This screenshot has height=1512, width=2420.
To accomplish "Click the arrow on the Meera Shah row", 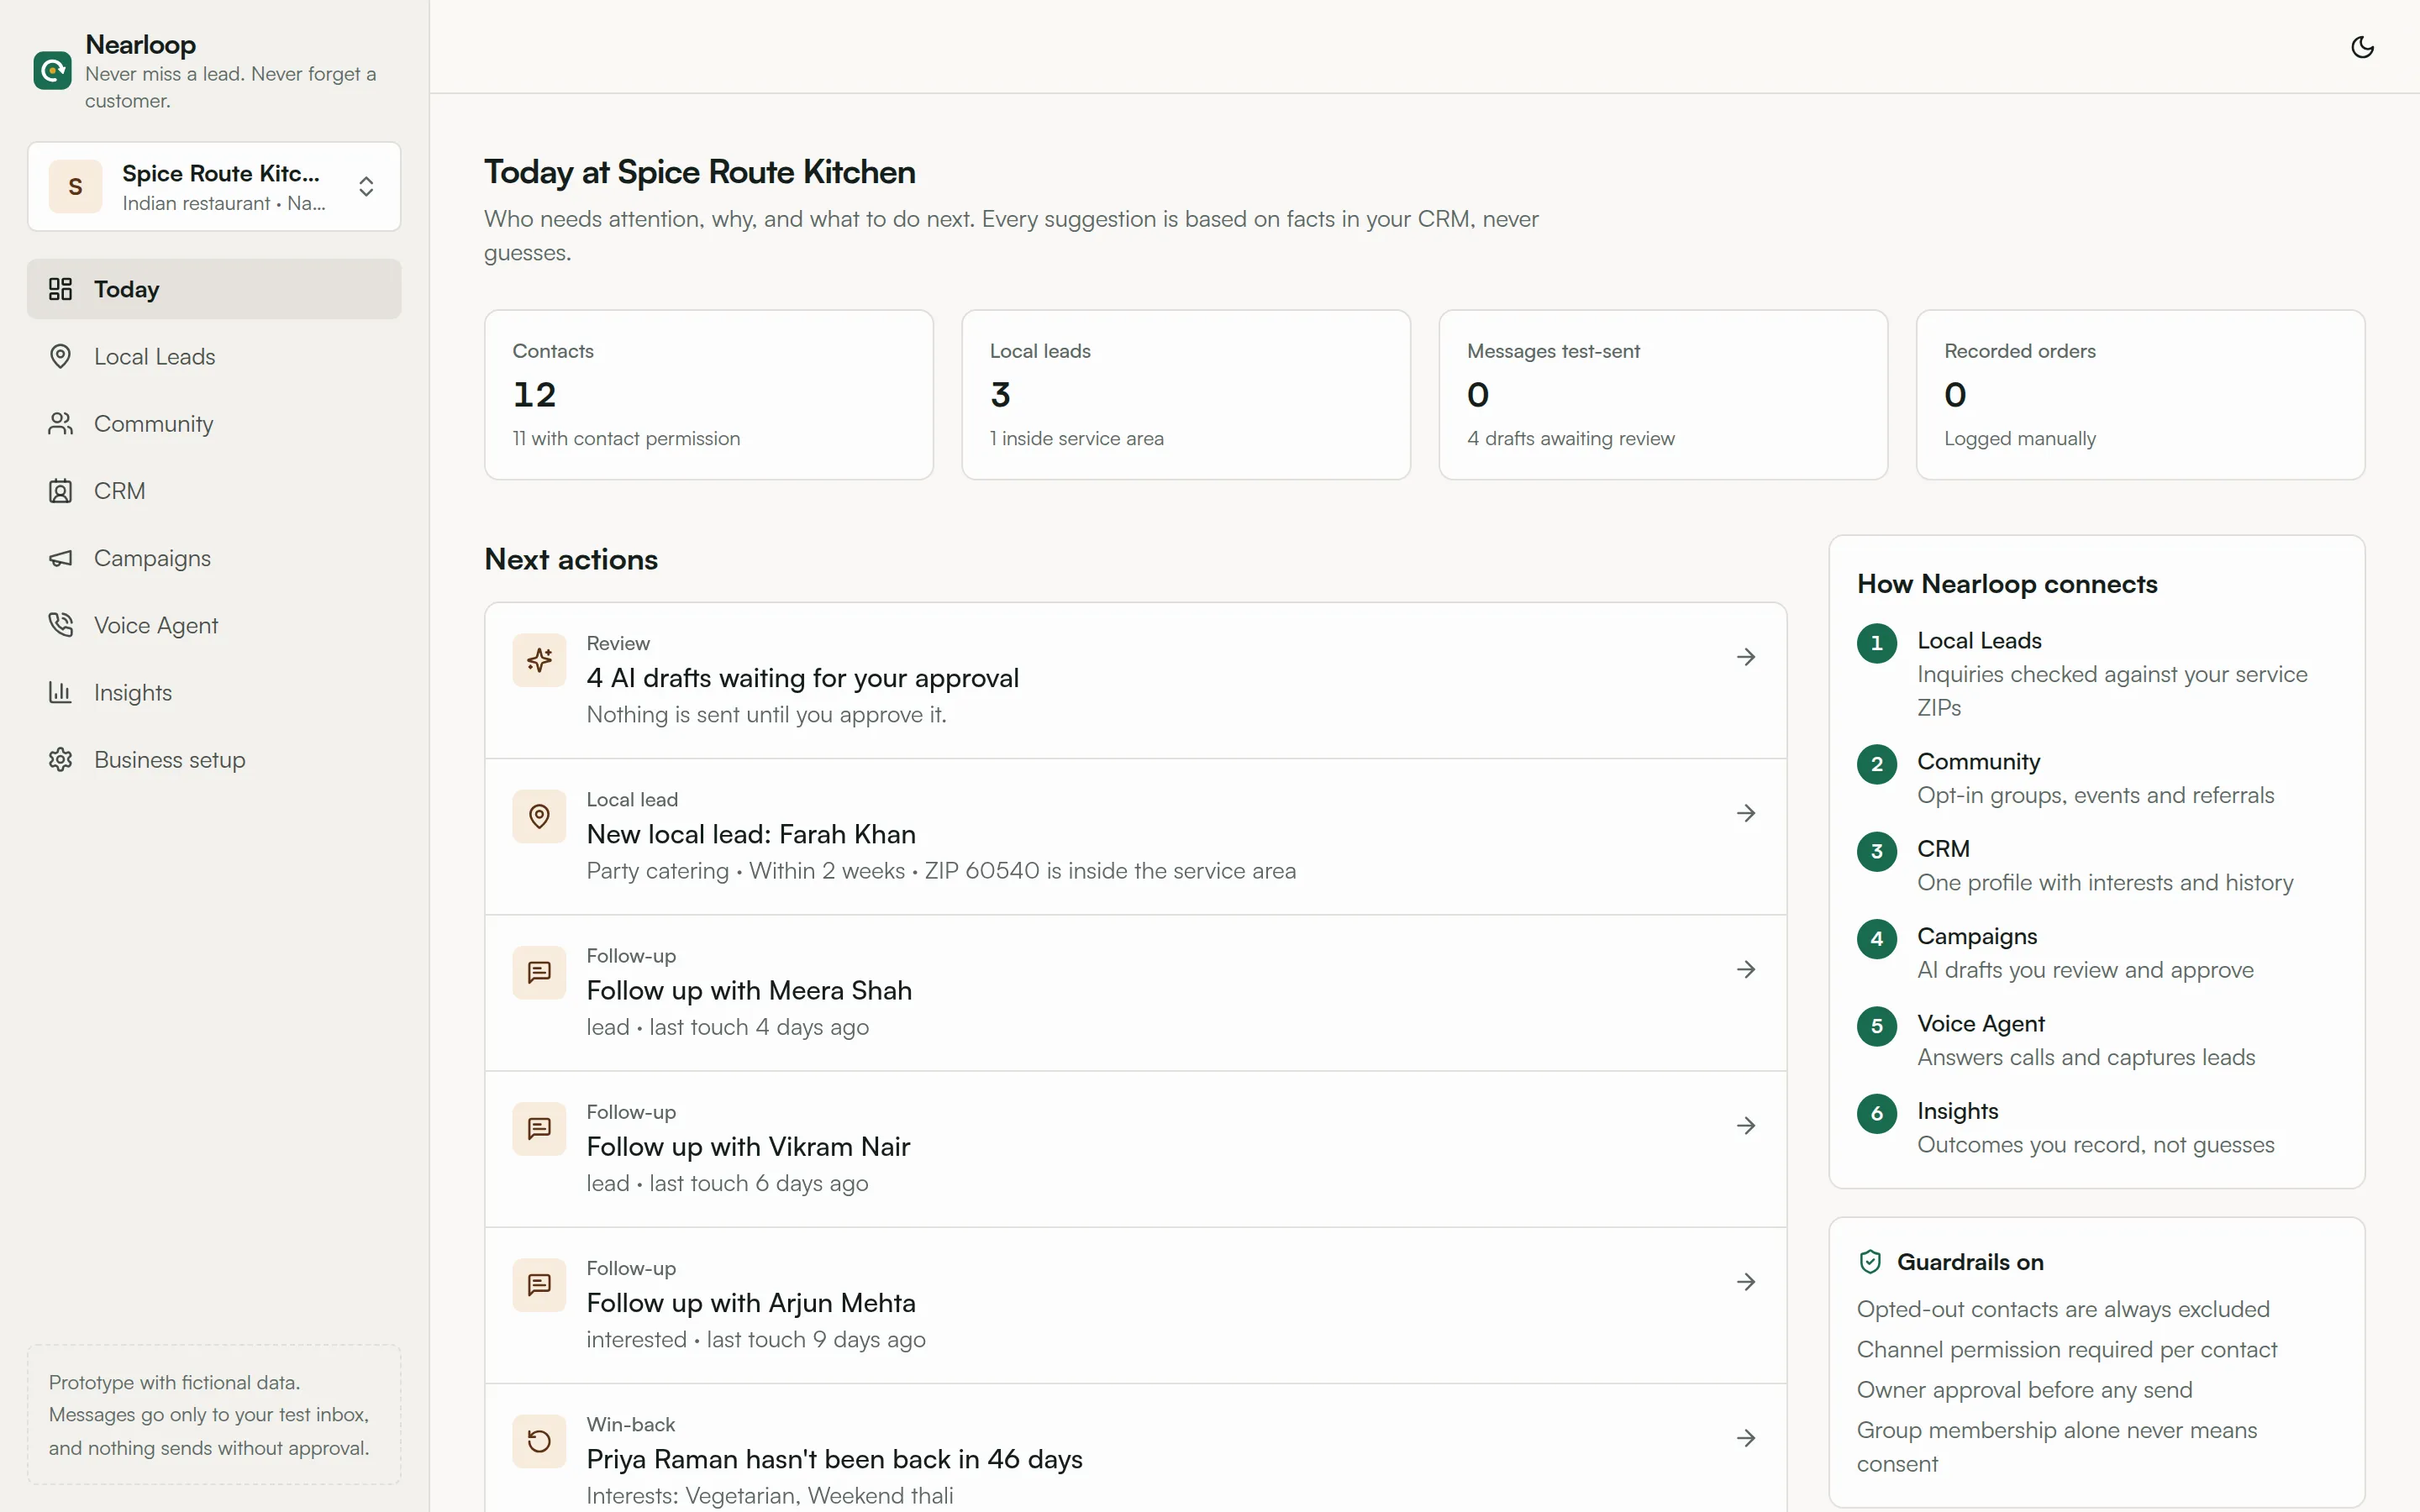I will (1746, 969).
